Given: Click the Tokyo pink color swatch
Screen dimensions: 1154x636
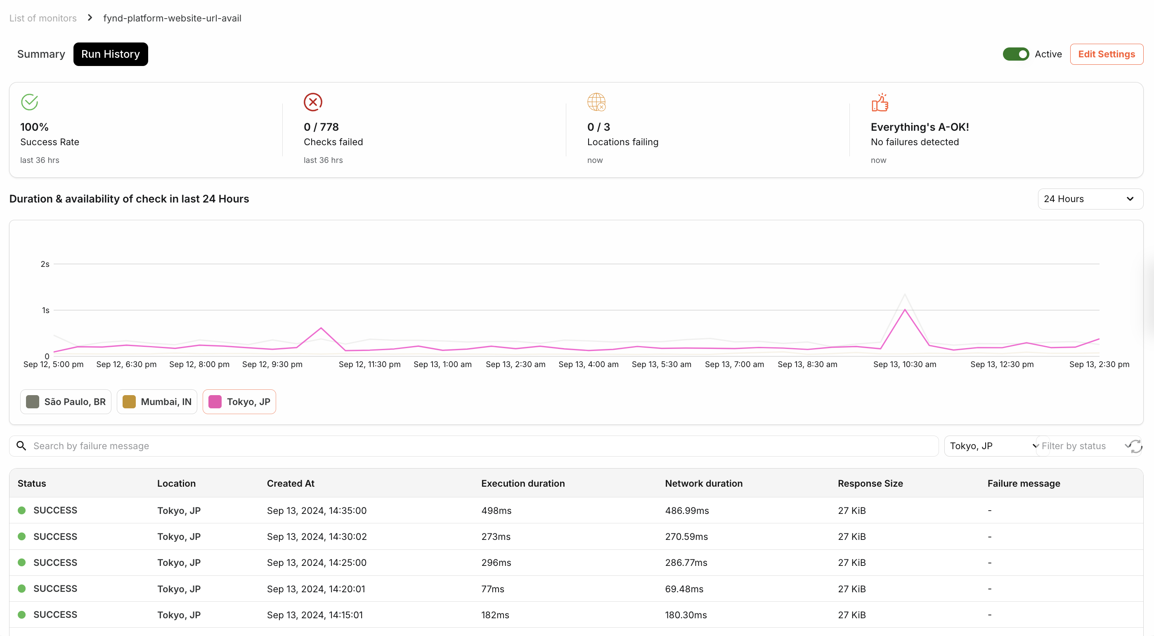Looking at the screenshot, I should [x=215, y=401].
